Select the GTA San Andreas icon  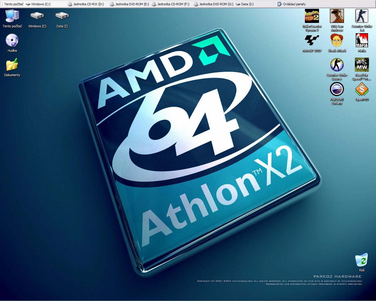click(x=337, y=16)
